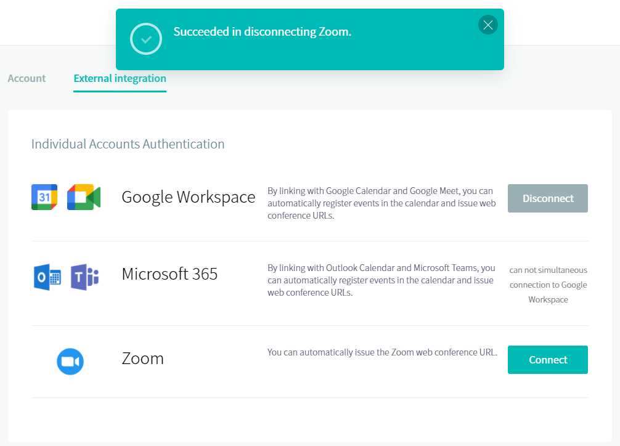Disconnect the Google Workspace integration
The width and height of the screenshot is (620, 446).
[547, 198]
